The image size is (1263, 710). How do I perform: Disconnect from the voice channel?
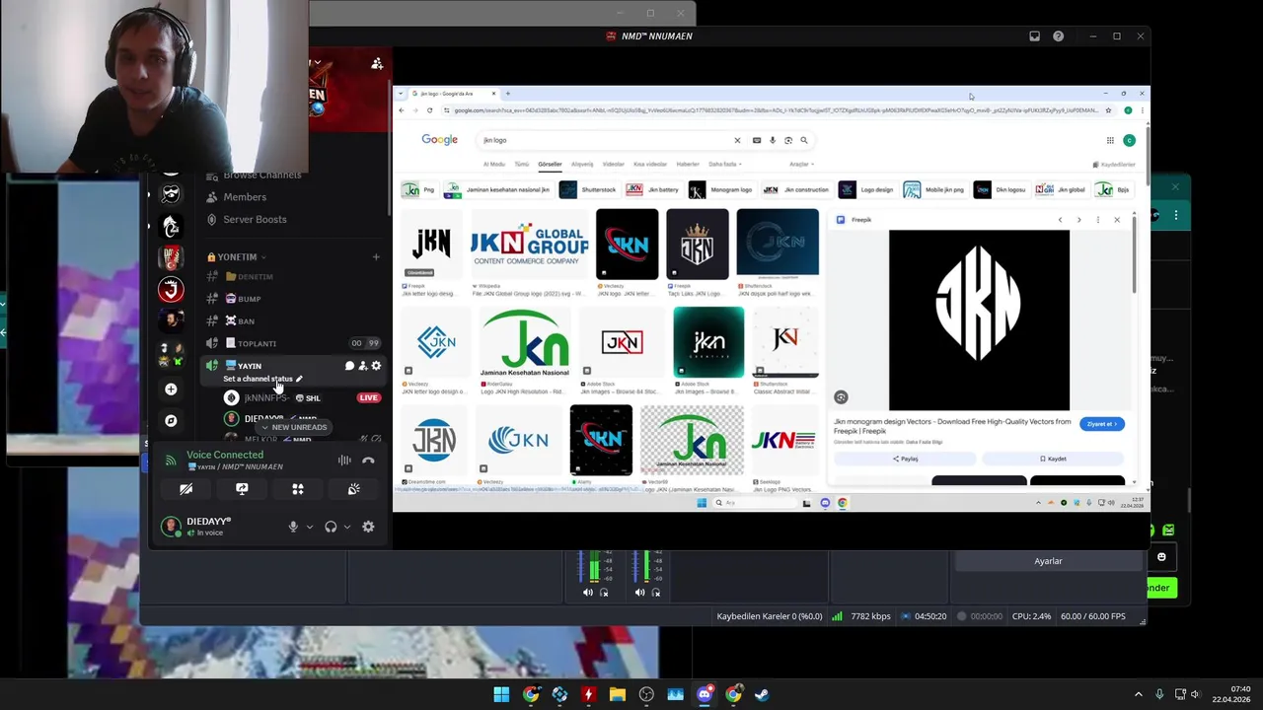[368, 461]
